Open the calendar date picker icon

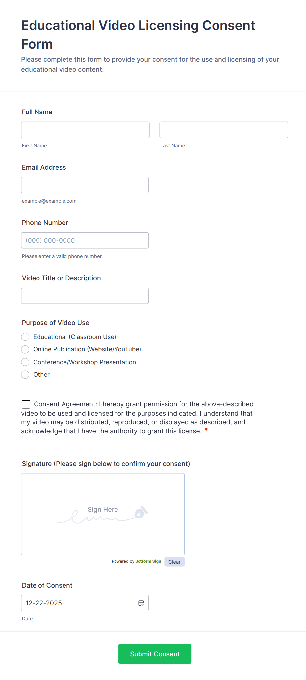tap(141, 603)
